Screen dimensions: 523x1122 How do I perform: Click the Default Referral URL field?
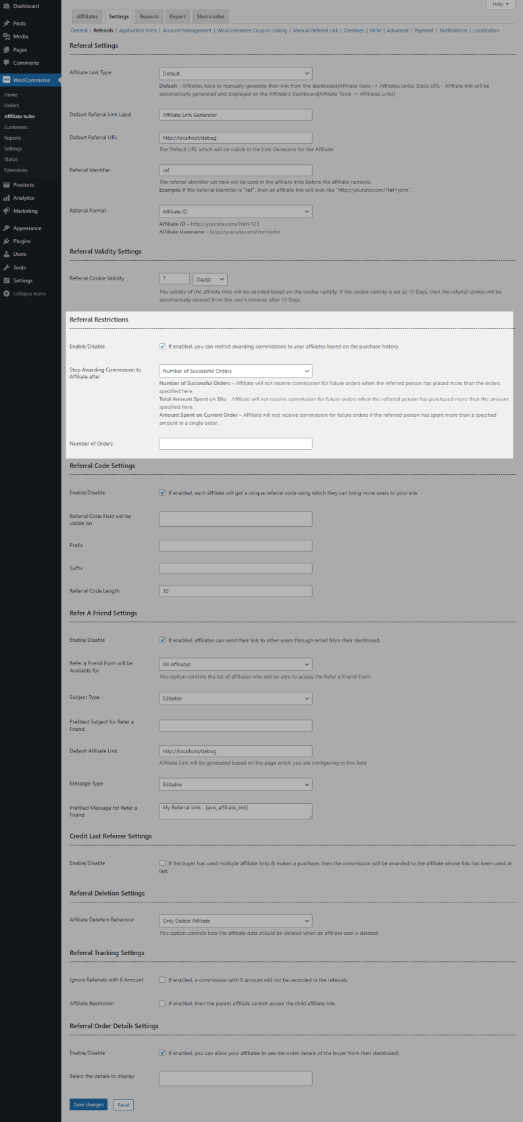(236, 138)
